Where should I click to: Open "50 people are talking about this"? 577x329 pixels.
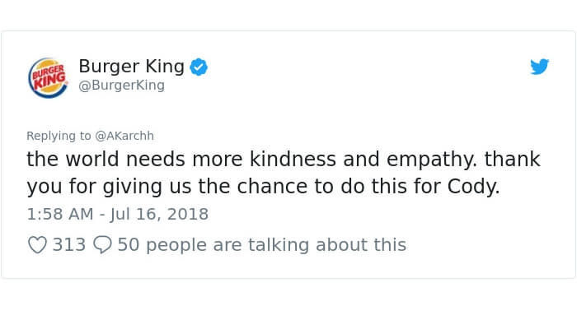[262, 244]
